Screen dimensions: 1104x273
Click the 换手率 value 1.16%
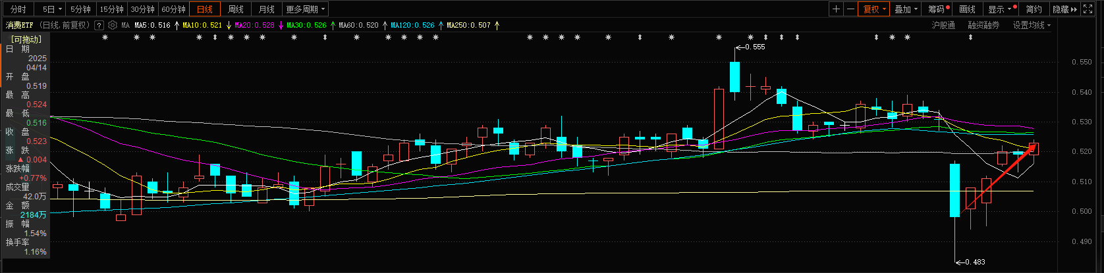(36, 252)
